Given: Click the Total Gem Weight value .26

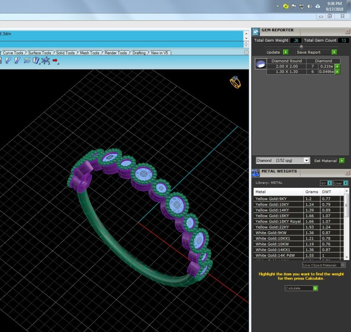Looking at the screenshot, I should click(296, 41).
